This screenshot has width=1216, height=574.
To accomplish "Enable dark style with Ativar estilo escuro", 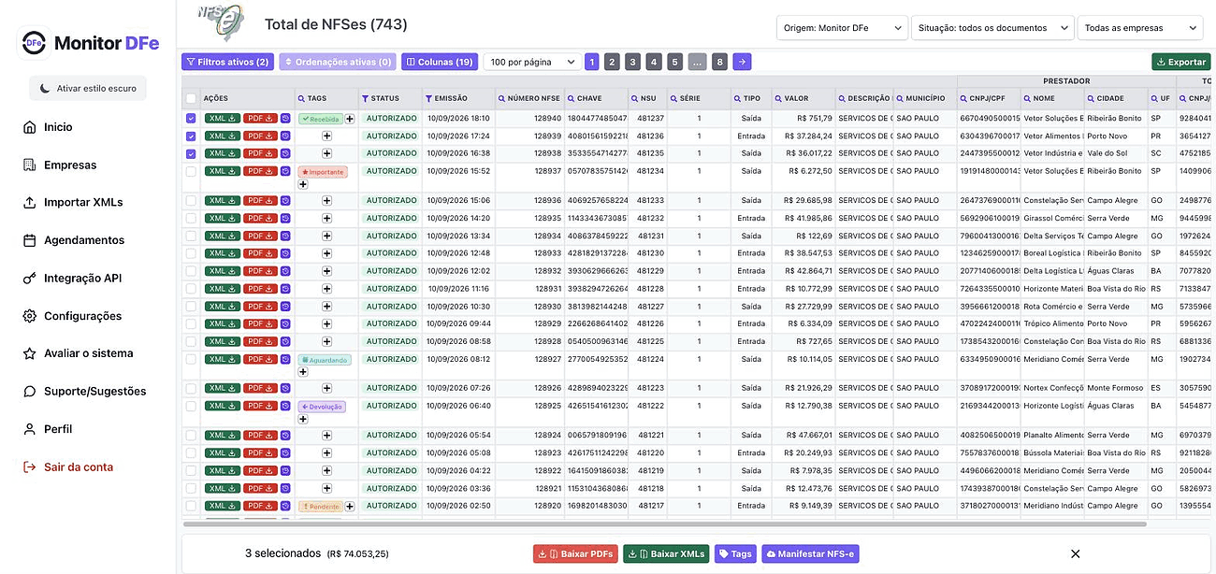I will click(x=88, y=88).
